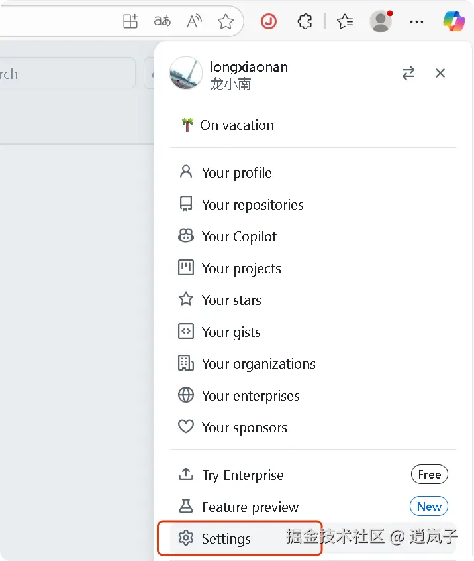Image resolution: width=474 pixels, height=561 pixels.
Task: Click the longxiaonan avatar picture
Action: click(186, 73)
